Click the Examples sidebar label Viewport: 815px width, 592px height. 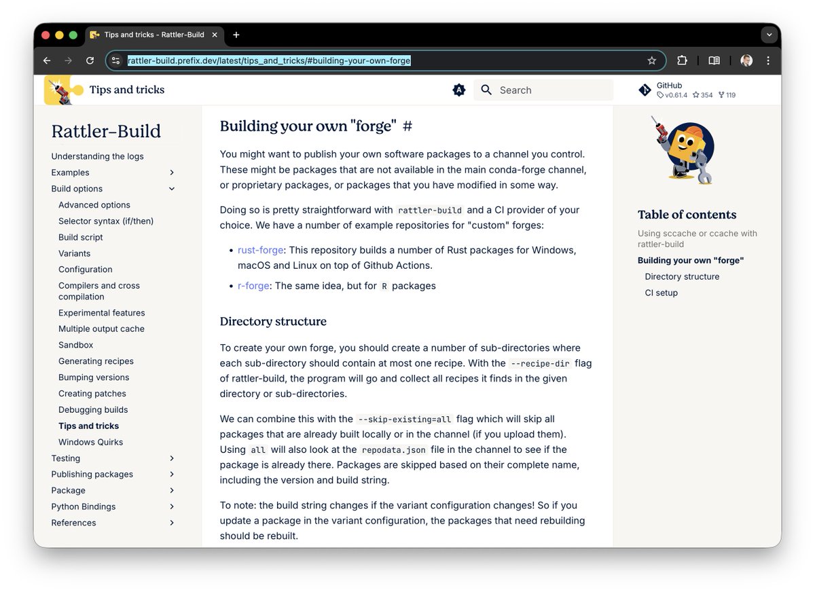71,172
